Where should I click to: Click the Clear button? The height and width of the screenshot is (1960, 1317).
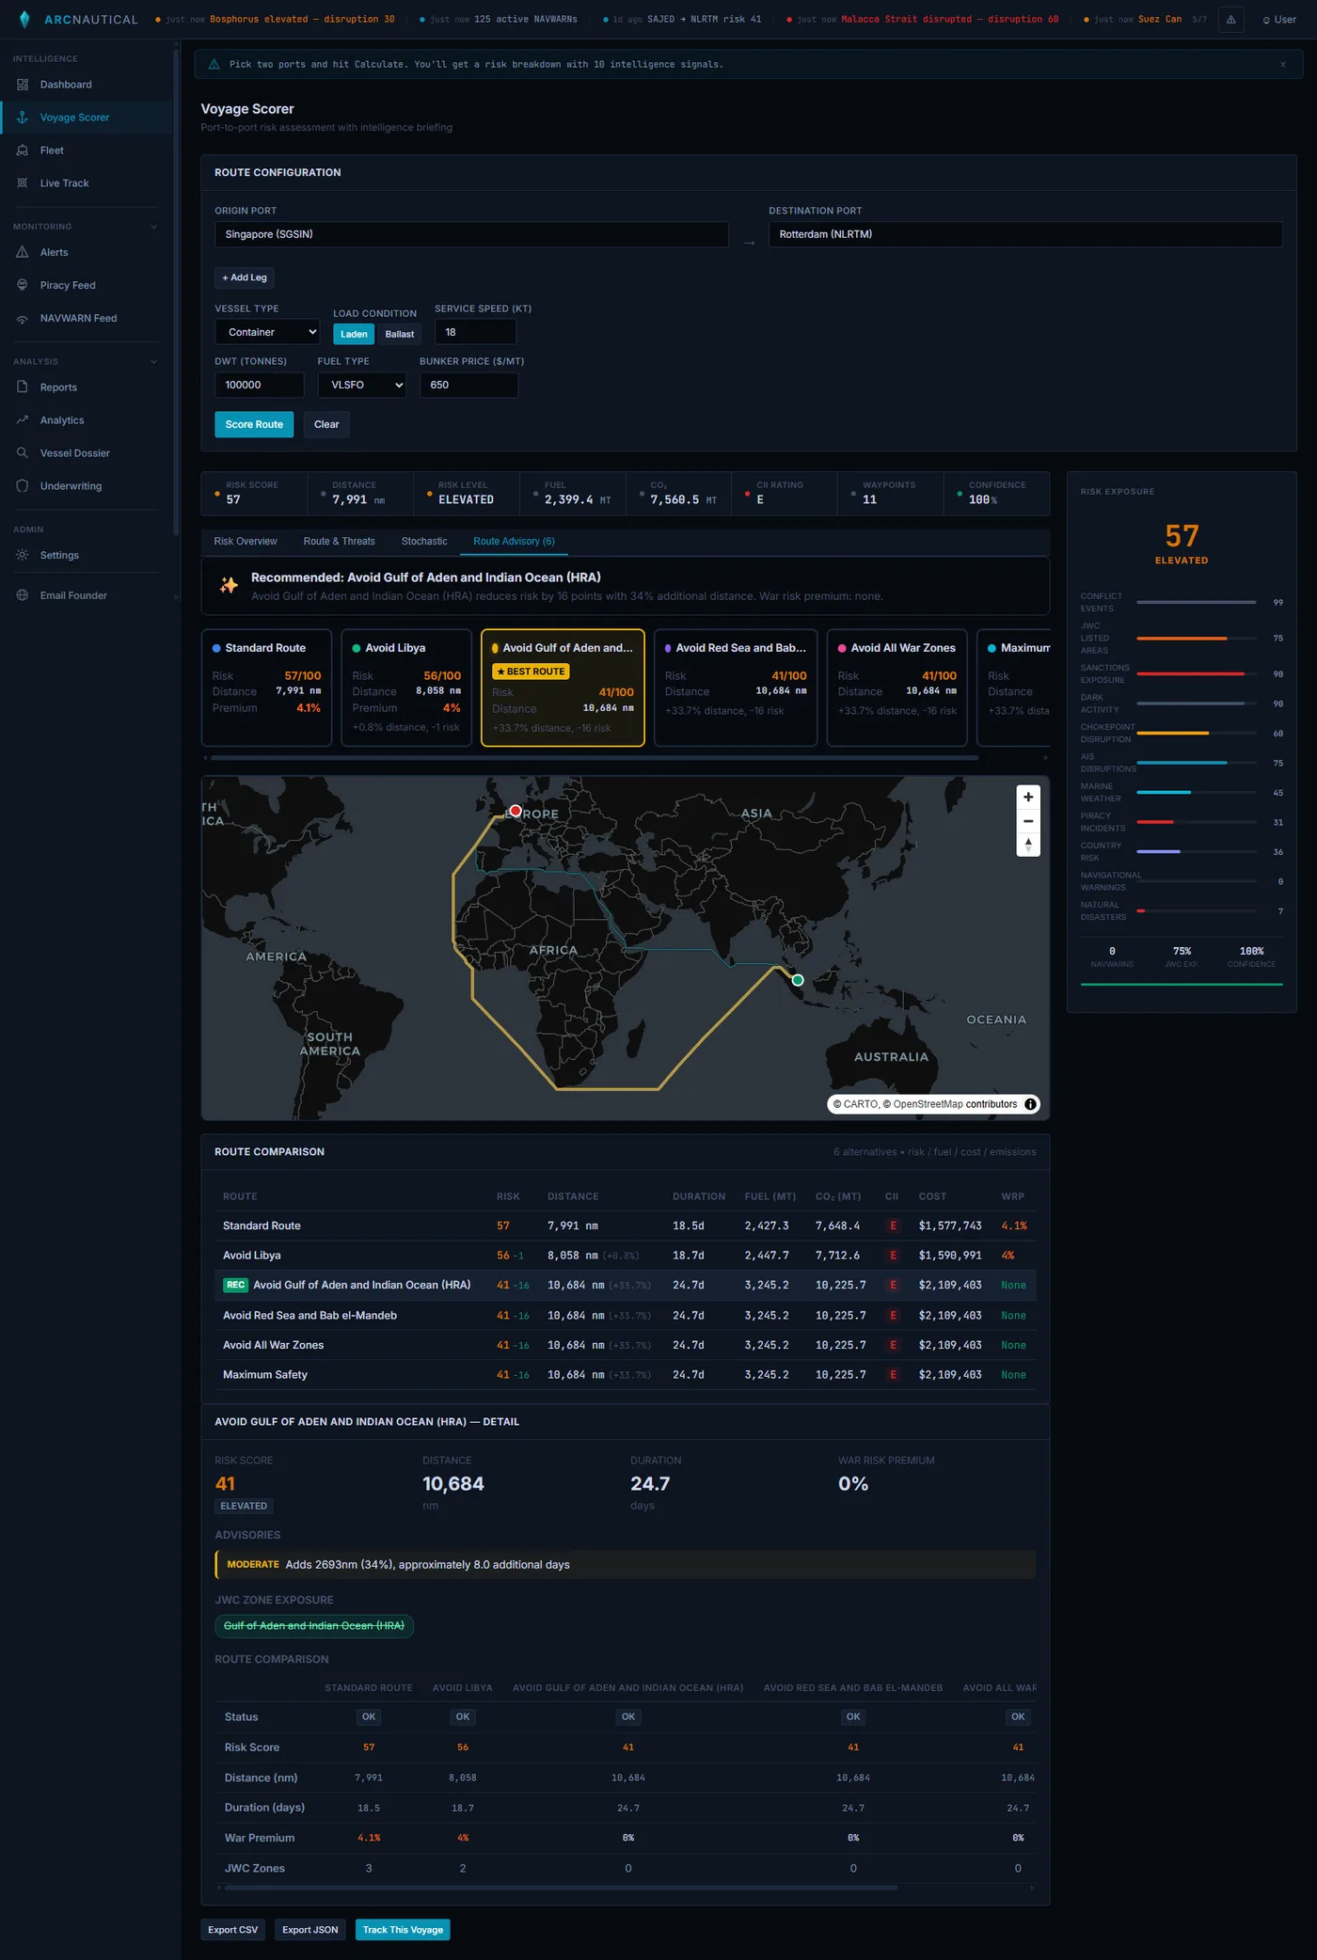point(326,424)
